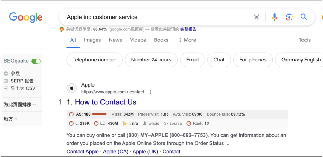The image size is (323, 157).
Task: Toggle the SEOquake switch off
Action: tap(36, 61)
